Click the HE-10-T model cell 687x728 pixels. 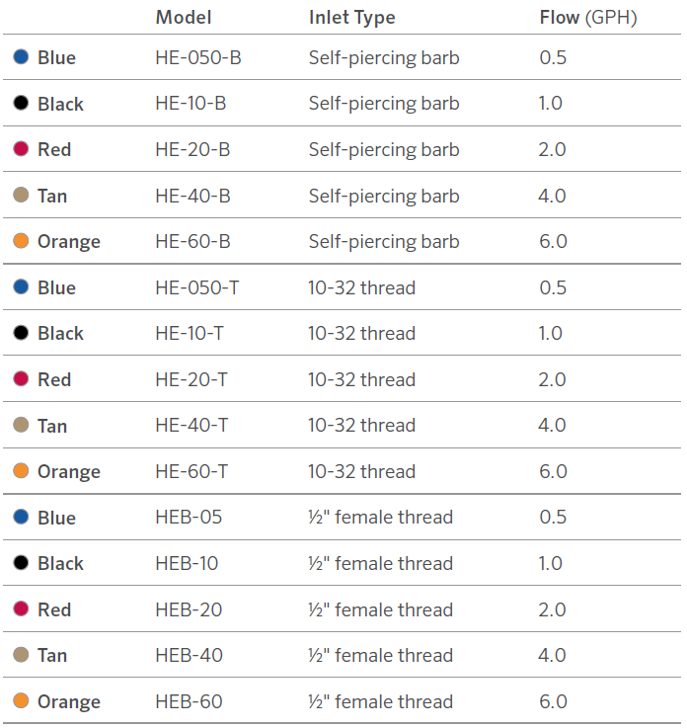click(190, 333)
